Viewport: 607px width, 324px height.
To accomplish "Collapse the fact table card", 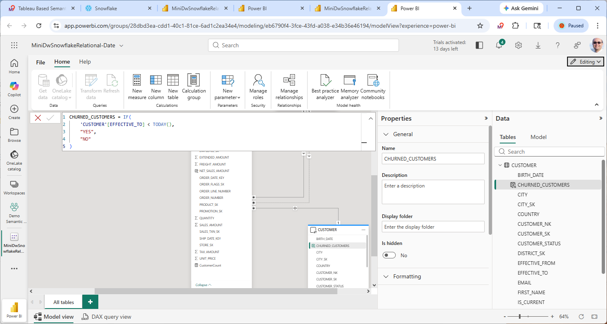I will (203, 285).
